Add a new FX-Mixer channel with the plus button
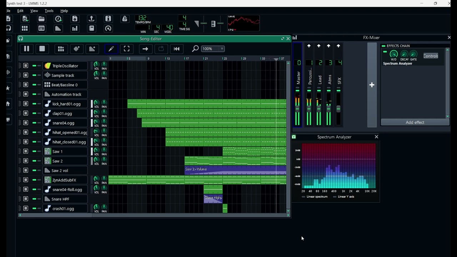The width and height of the screenshot is (457, 257). coord(372,85)
